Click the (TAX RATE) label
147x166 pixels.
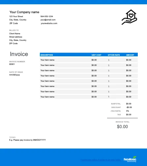point(116,111)
